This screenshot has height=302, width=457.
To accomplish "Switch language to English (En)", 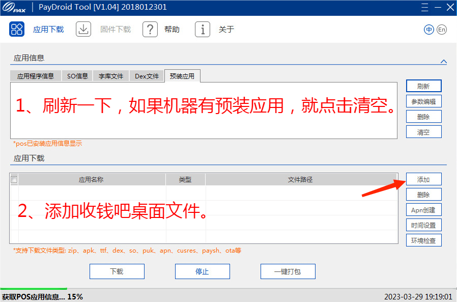I will 442,30.
